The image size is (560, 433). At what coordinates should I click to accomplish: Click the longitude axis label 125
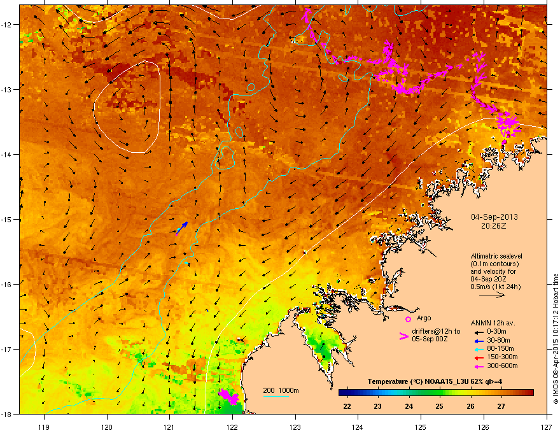pos(421,427)
